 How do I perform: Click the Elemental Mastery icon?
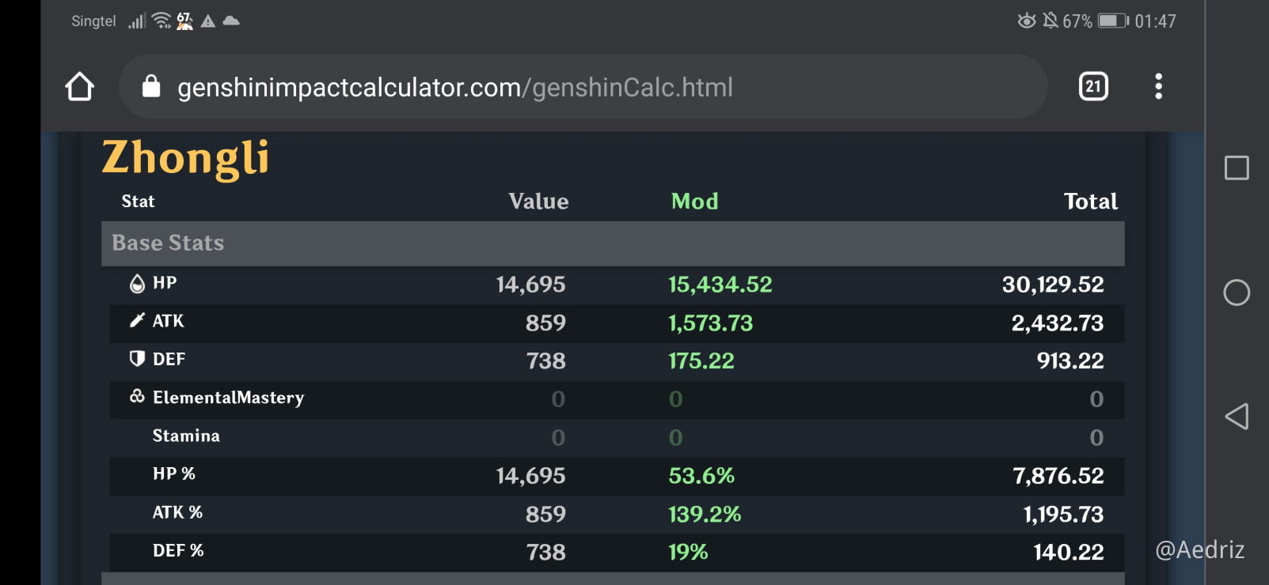(x=137, y=396)
